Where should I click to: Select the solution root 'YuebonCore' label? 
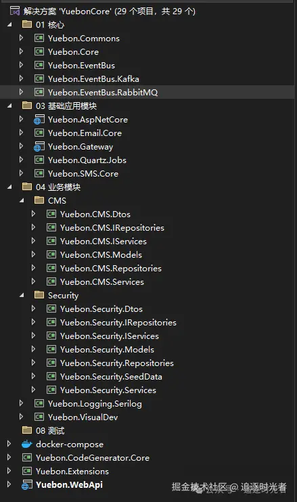point(109,12)
